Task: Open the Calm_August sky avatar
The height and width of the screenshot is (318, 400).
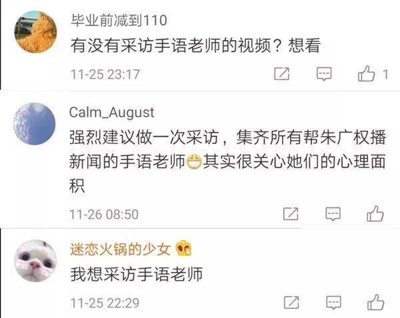Action: coord(34,124)
